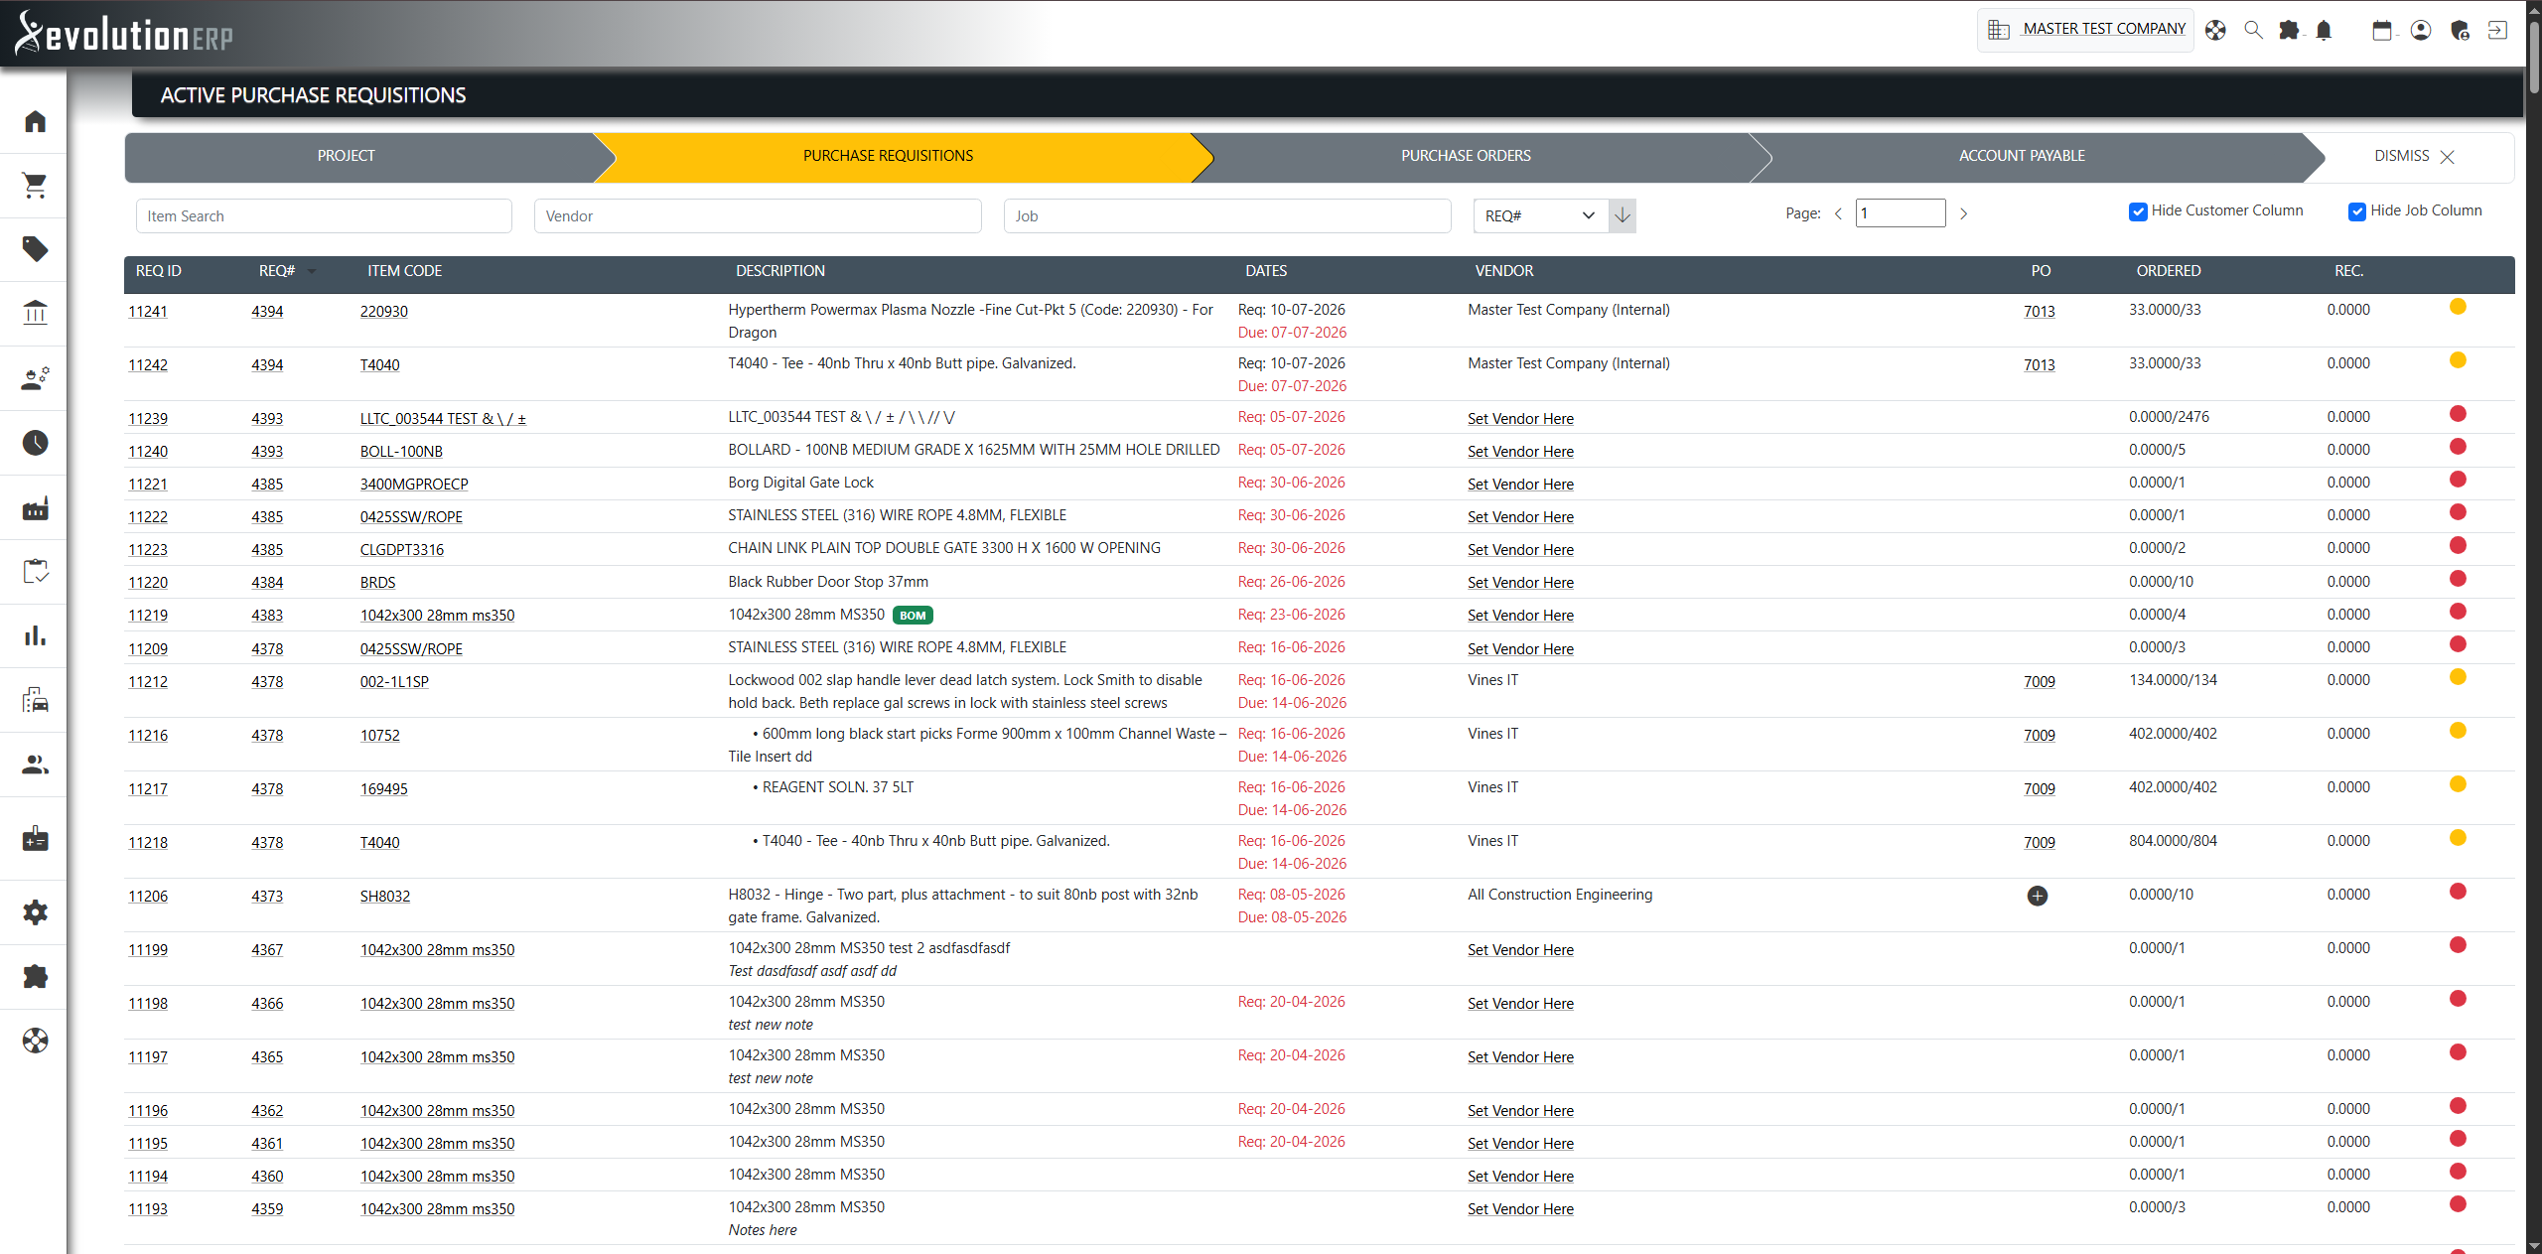2542x1254 pixels.
Task: Open item code BOLL-100NB
Action: coord(401,452)
